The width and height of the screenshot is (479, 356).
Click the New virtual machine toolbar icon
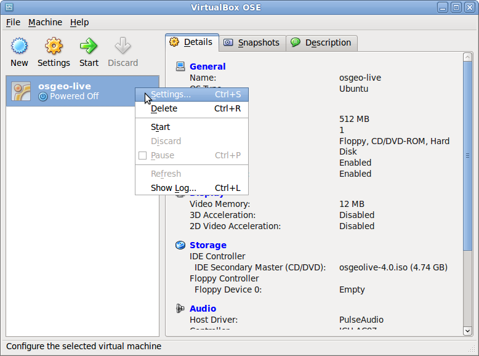tap(19, 46)
